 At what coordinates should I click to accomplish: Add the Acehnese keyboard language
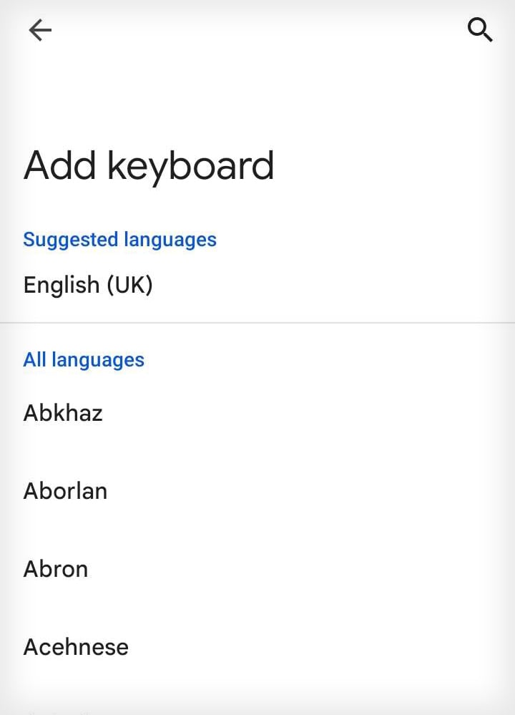click(x=76, y=647)
